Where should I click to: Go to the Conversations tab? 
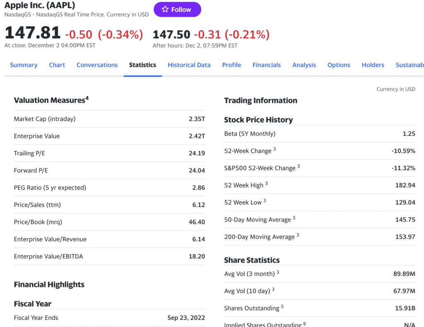coord(97,65)
